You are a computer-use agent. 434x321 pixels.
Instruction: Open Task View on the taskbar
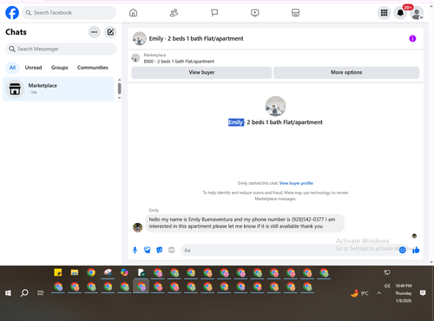41,293
